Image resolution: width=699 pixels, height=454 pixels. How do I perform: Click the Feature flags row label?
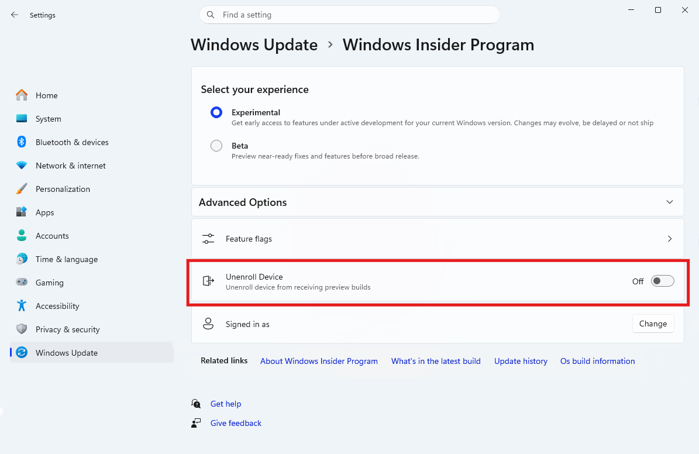249,239
